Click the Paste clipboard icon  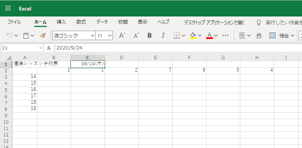click(26, 36)
